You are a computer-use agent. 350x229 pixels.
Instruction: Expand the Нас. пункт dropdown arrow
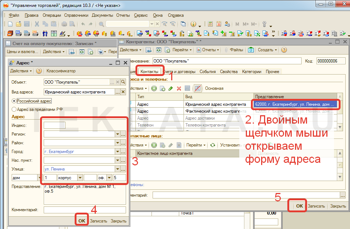[117, 160]
